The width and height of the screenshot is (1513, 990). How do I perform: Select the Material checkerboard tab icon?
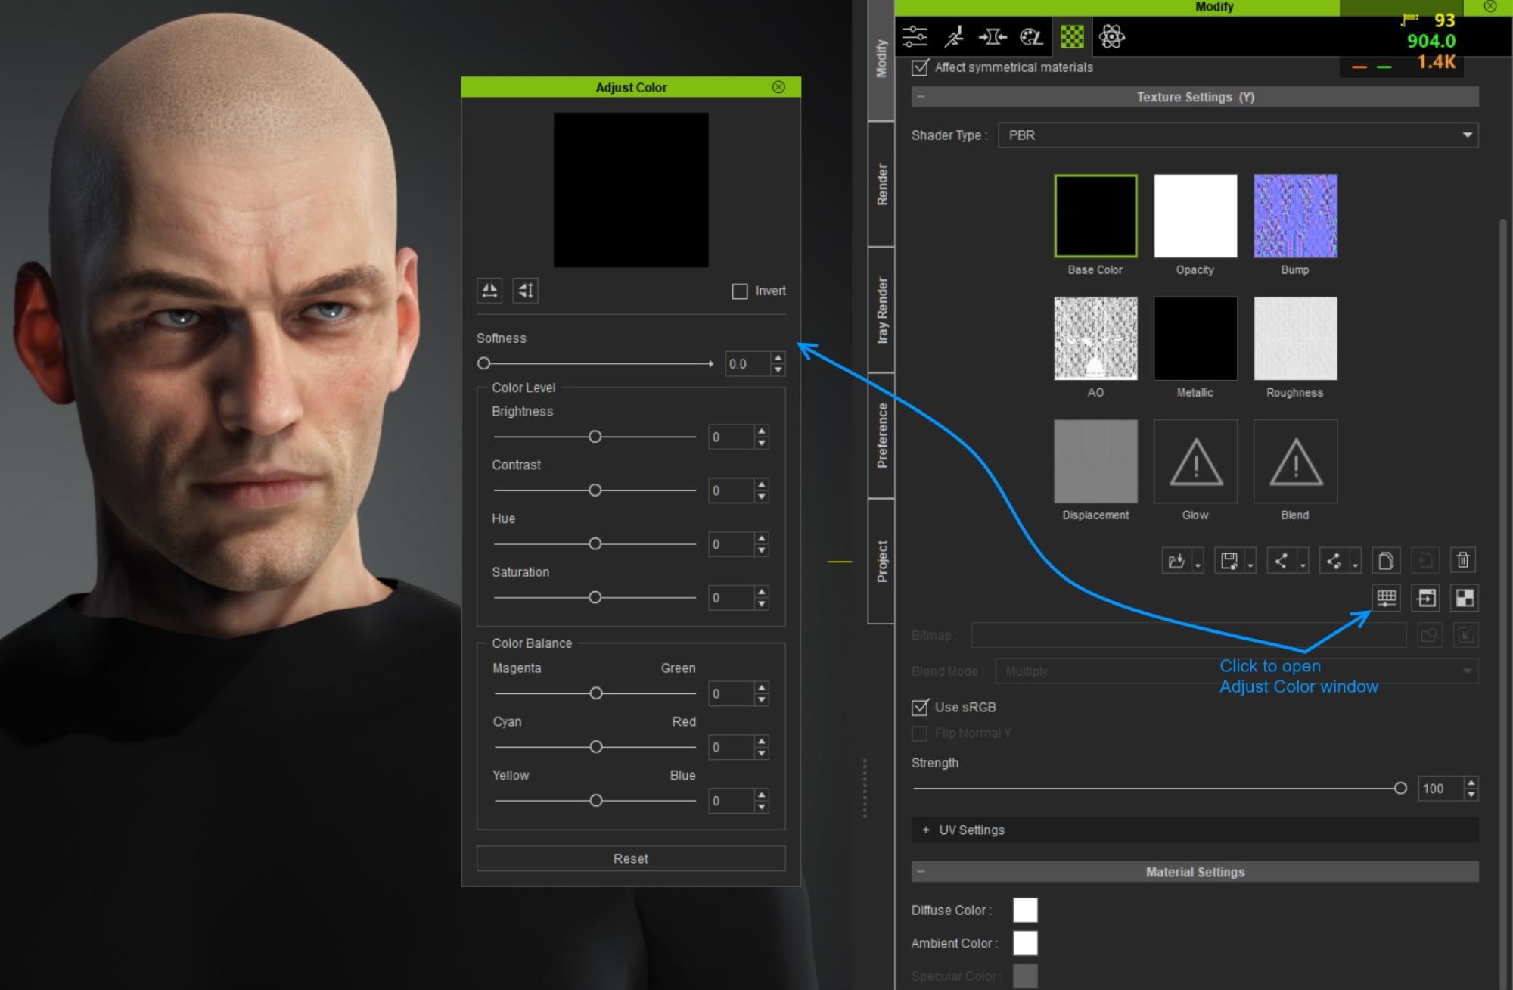click(x=1072, y=36)
